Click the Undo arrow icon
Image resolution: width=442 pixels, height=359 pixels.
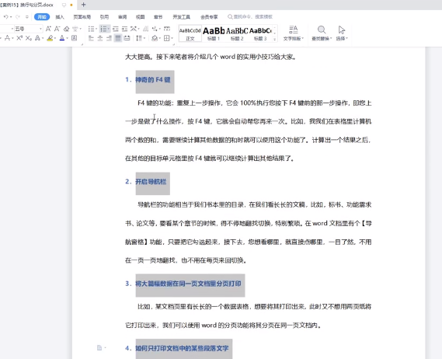coord(5,17)
